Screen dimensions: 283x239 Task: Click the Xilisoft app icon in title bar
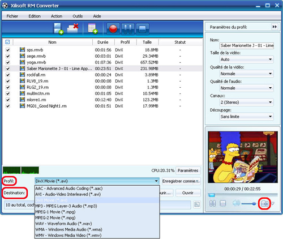[5, 6]
